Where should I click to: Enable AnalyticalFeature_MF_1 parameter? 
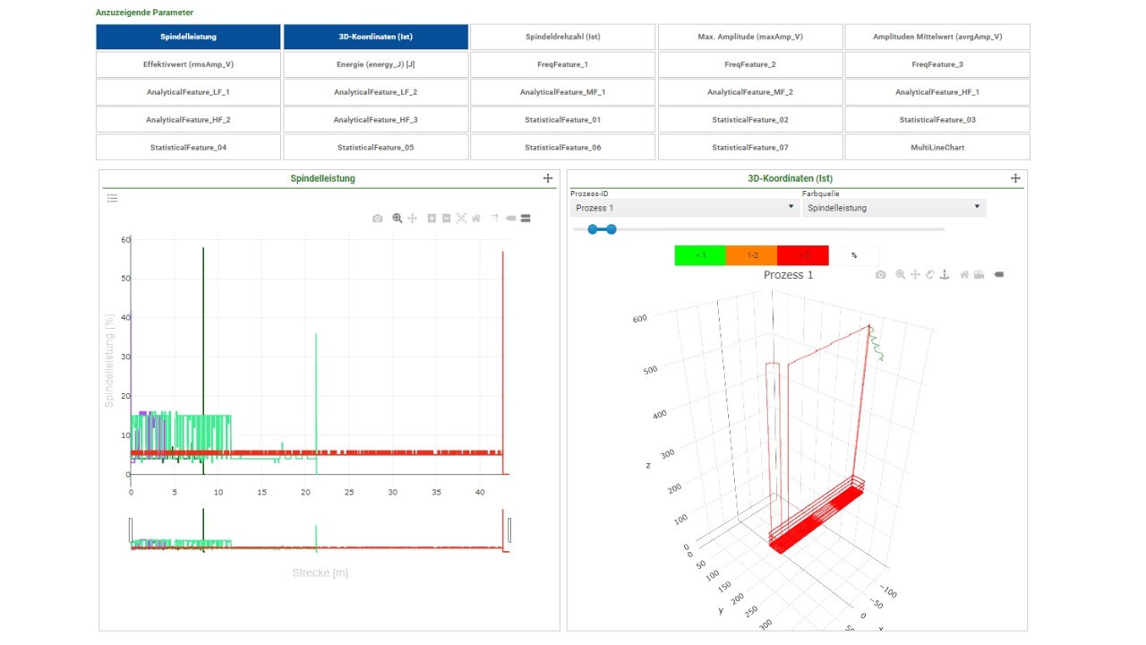563,92
